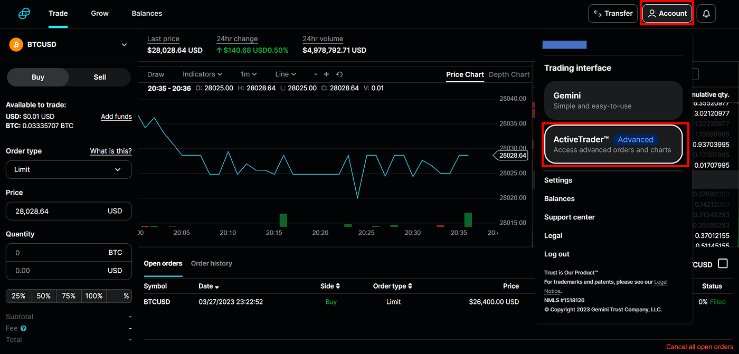Set quantity to 25%
Image resolution: width=739 pixels, height=354 pixels.
18,296
